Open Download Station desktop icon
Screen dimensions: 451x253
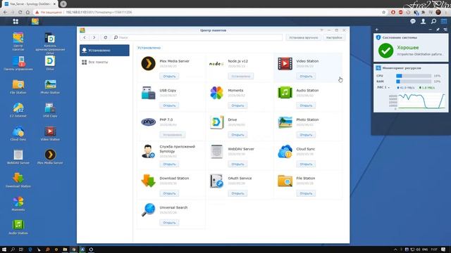pyautogui.click(x=18, y=181)
